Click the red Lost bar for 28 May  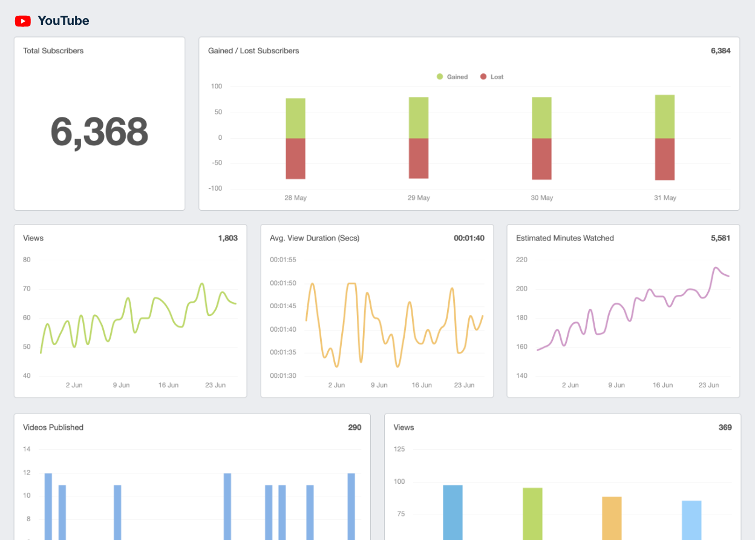tap(295, 159)
